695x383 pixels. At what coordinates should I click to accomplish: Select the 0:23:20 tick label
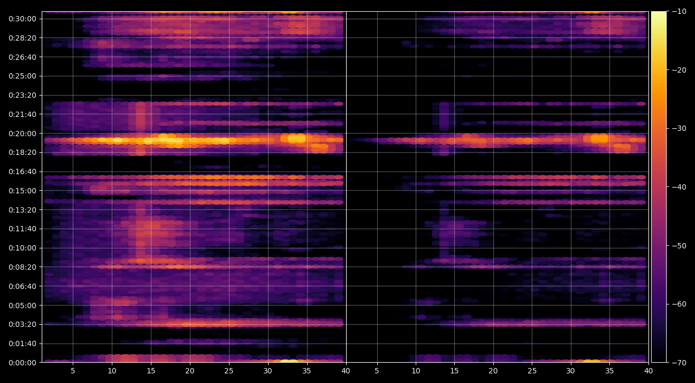(22, 95)
